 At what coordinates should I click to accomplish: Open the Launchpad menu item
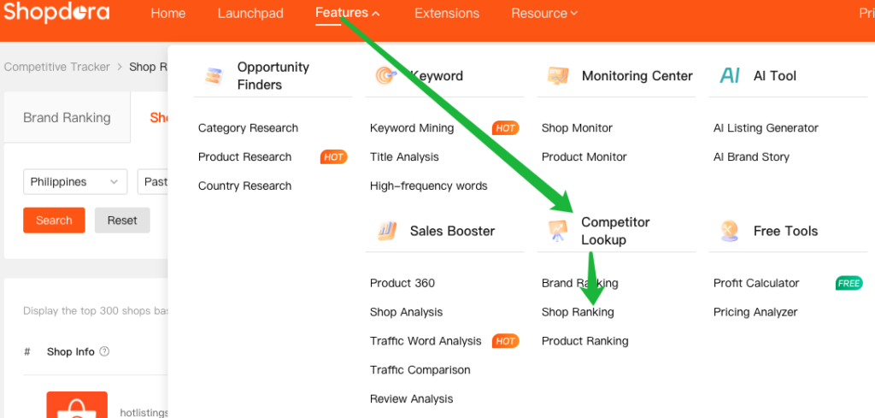pos(250,14)
